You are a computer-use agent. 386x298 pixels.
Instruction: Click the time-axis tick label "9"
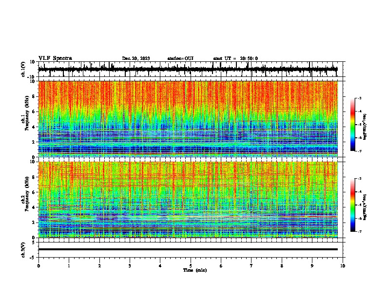pos(312,266)
